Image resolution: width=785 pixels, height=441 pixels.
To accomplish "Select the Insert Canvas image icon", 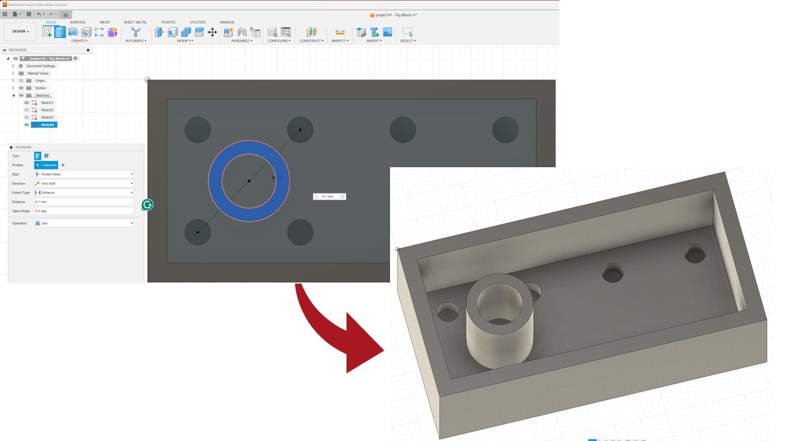I will pos(388,32).
